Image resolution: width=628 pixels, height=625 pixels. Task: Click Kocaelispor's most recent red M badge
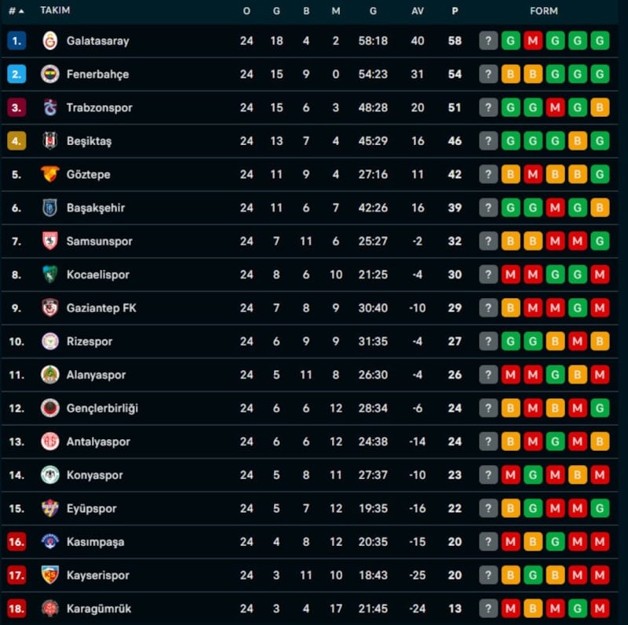pyautogui.click(x=601, y=274)
